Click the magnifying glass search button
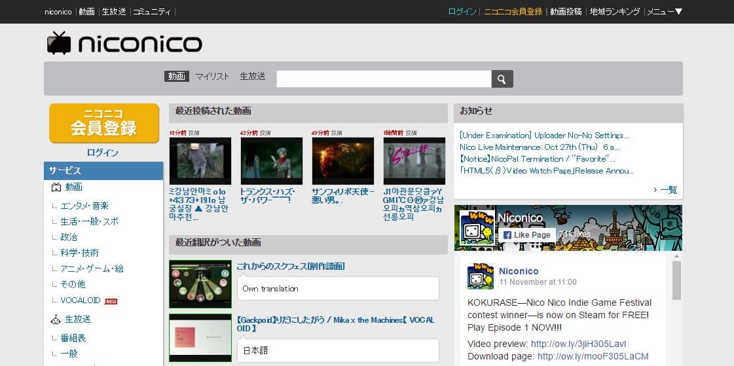This screenshot has width=734, height=366. [502, 79]
